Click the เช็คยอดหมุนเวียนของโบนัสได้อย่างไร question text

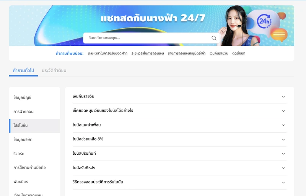pos(103,110)
